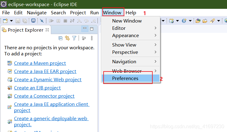The width and height of the screenshot is (227, 132).
Task: Click the Terminate stop icon
Action: click(x=65, y=21)
